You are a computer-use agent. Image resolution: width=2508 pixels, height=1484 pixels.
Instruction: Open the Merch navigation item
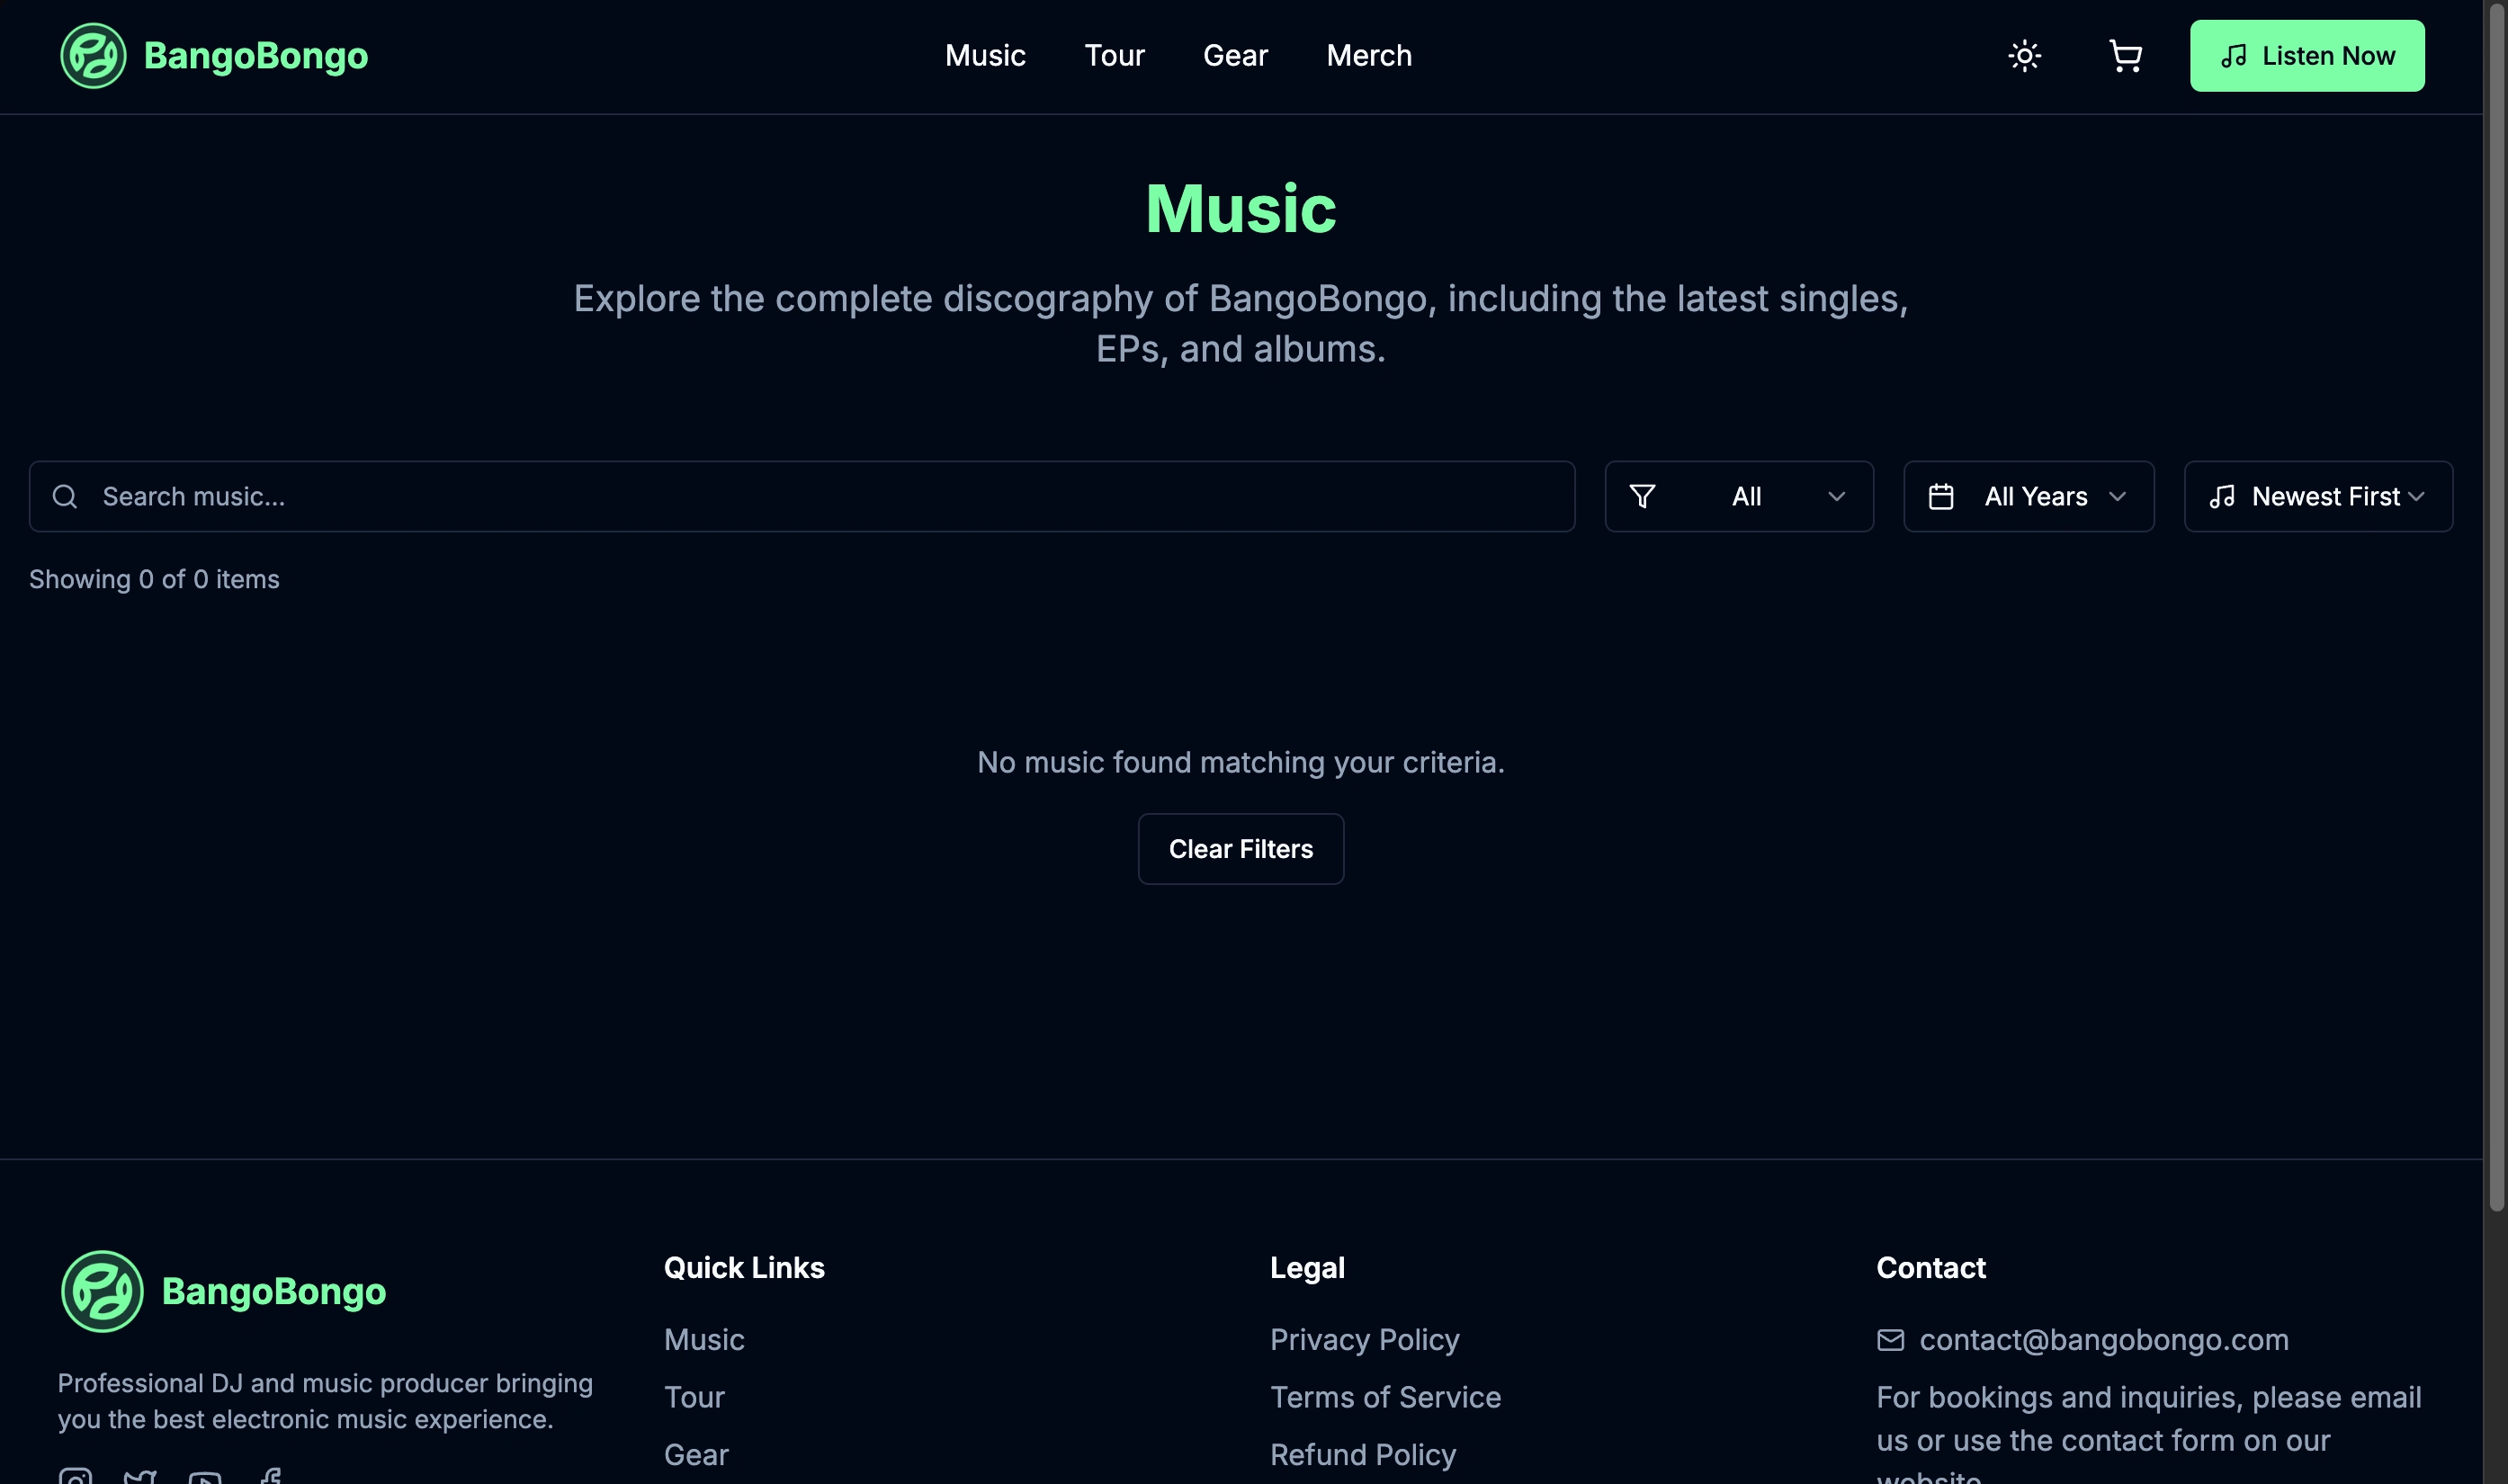click(1368, 56)
